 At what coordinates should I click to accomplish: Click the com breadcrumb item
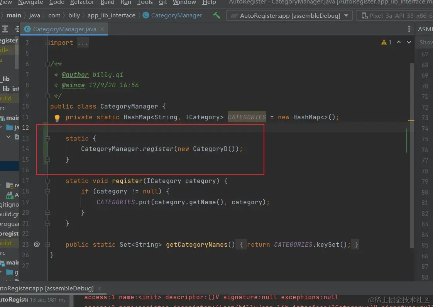click(54, 15)
